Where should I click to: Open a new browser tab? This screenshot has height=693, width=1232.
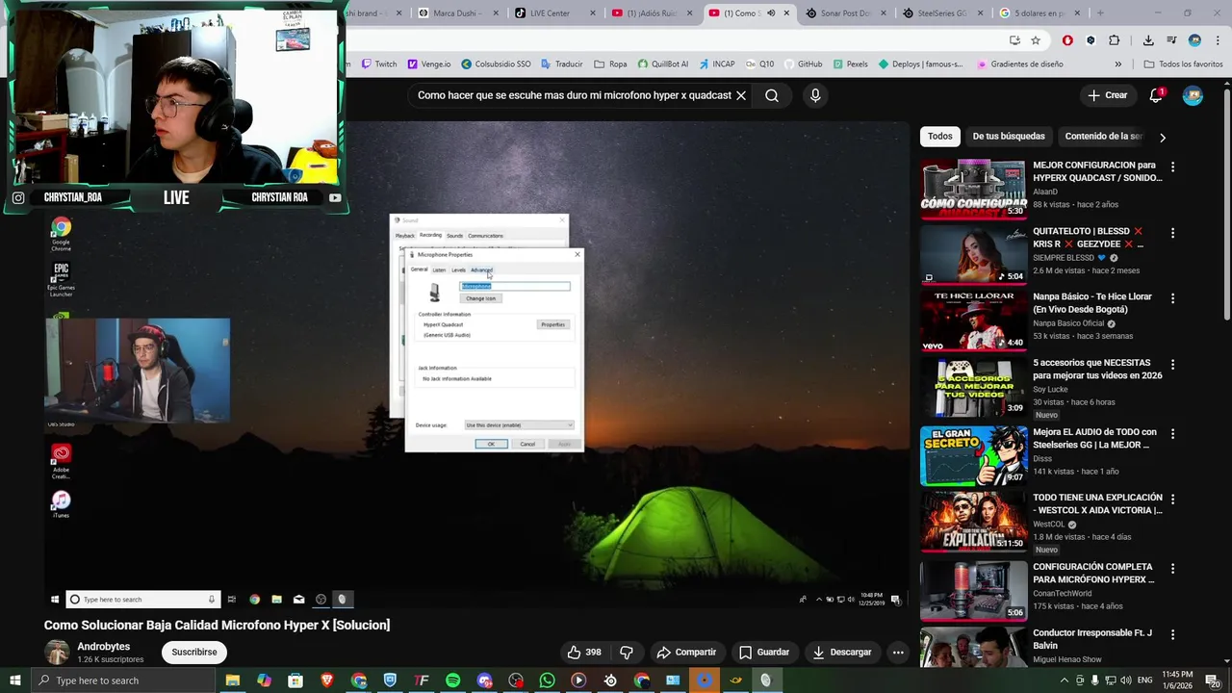(1100, 13)
